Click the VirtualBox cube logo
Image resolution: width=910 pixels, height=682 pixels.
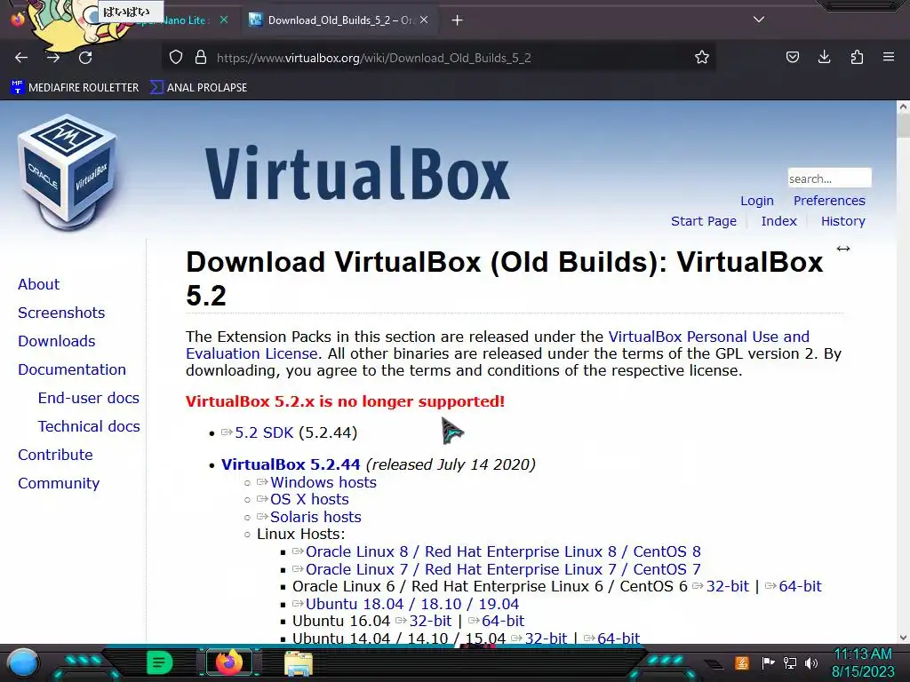coord(68,173)
